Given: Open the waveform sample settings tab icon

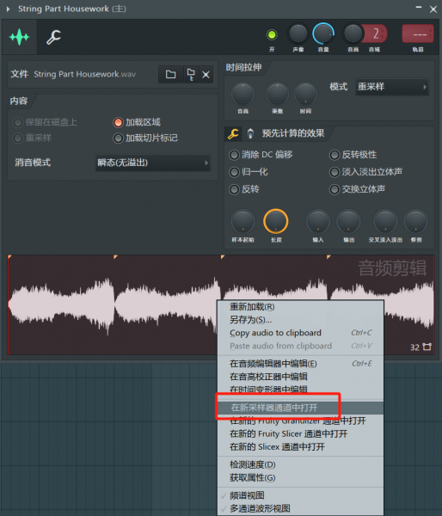Looking at the screenshot, I should coord(20,37).
